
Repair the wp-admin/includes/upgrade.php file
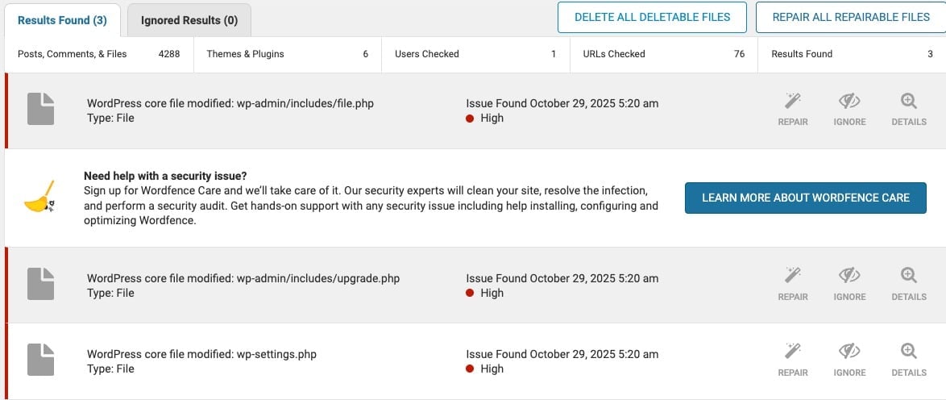click(793, 277)
